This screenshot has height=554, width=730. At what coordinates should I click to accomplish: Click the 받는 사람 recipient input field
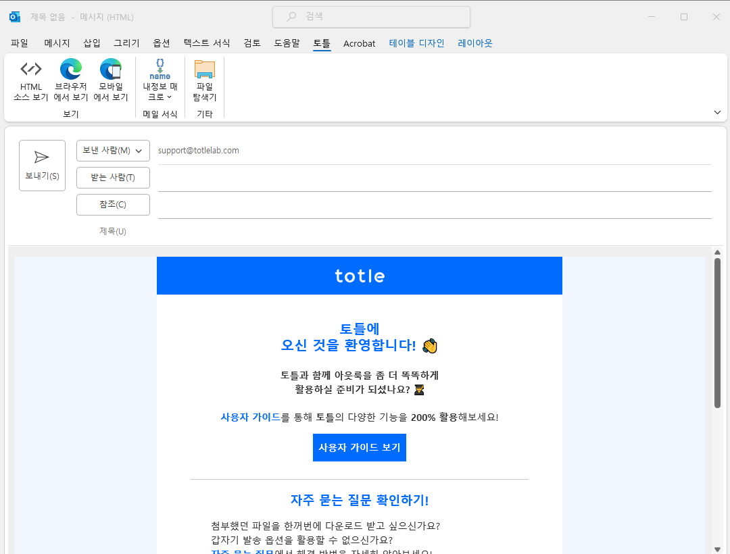coord(435,178)
